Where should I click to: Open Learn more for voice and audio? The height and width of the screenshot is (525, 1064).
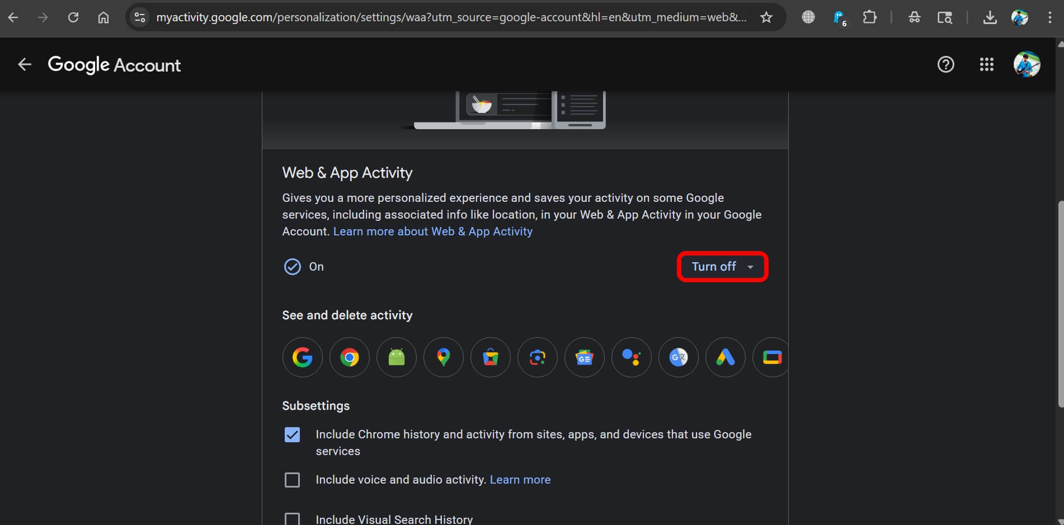pos(520,480)
